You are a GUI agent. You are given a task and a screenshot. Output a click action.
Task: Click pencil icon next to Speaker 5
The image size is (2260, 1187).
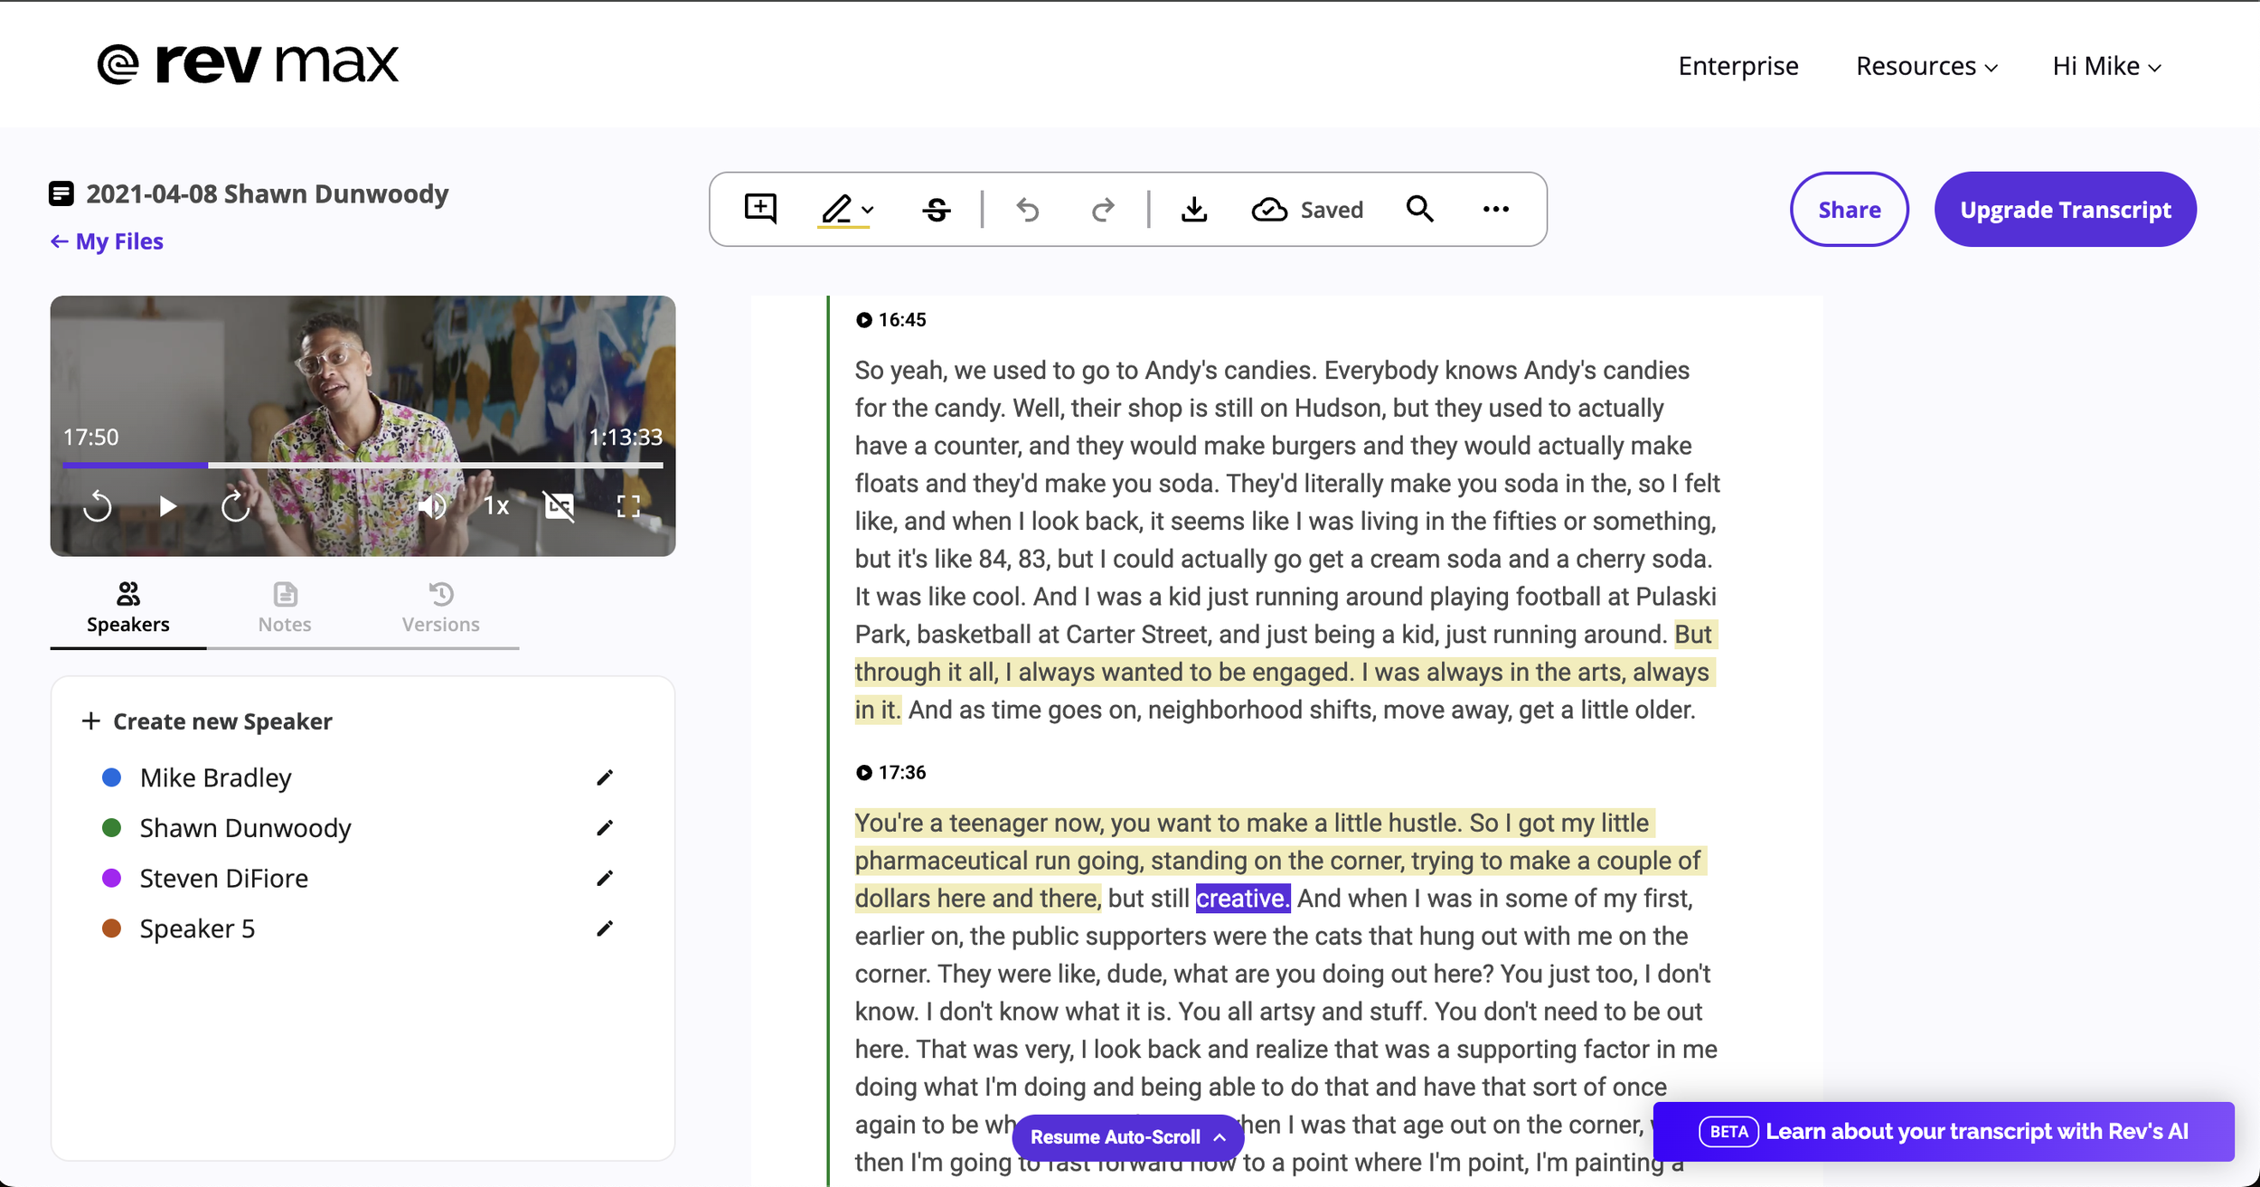coord(605,928)
